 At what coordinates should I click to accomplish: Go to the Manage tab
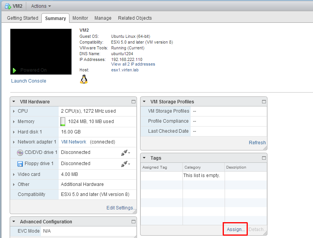103,18
